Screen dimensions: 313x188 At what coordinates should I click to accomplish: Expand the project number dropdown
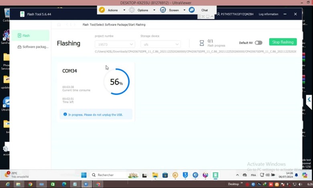click(x=115, y=44)
